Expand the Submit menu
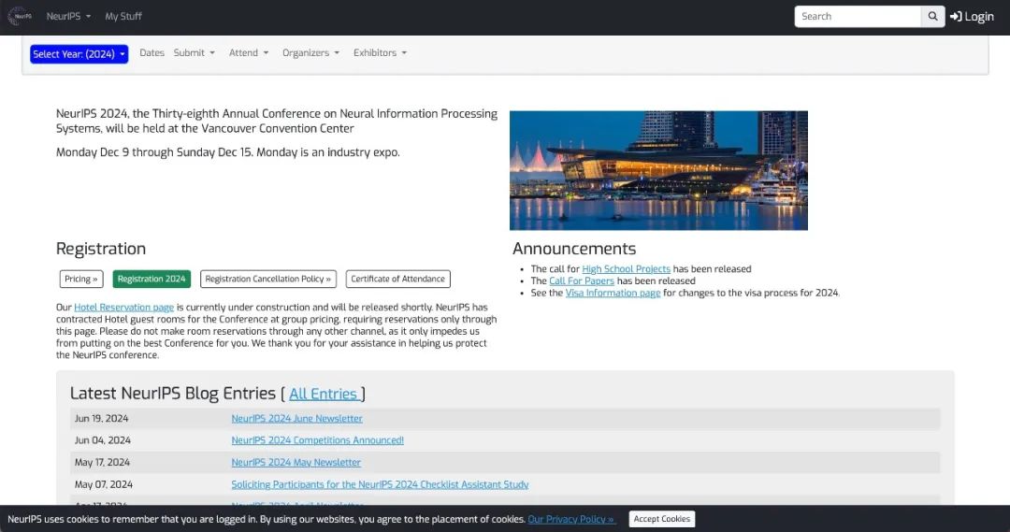1010x532 pixels. pyautogui.click(x=194, y=52)
